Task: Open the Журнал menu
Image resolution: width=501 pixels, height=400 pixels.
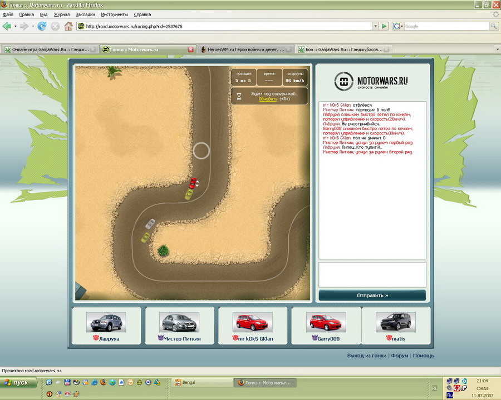Action: 62,14
